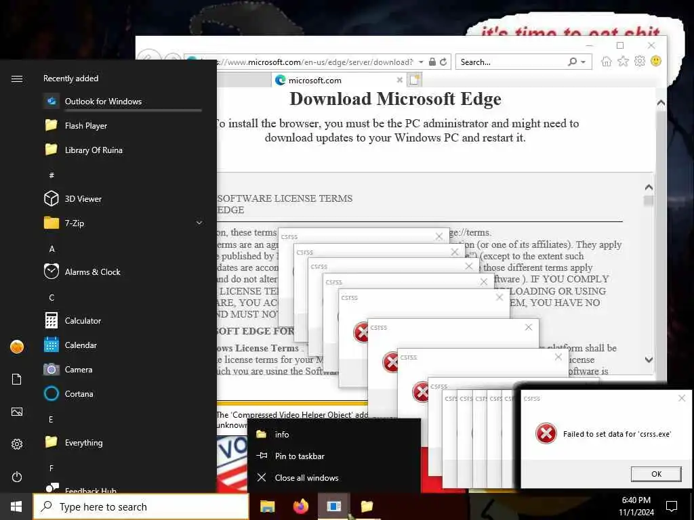Open the Everything folder entry
Image resolution: width=694 pixels, height=520 pixels.
tap(123, 442)
